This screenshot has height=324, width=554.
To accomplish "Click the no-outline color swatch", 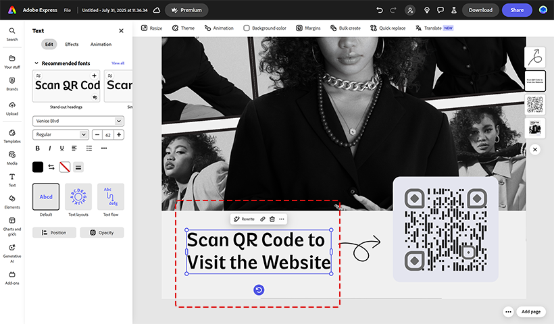I will click(x=65, y=167).
